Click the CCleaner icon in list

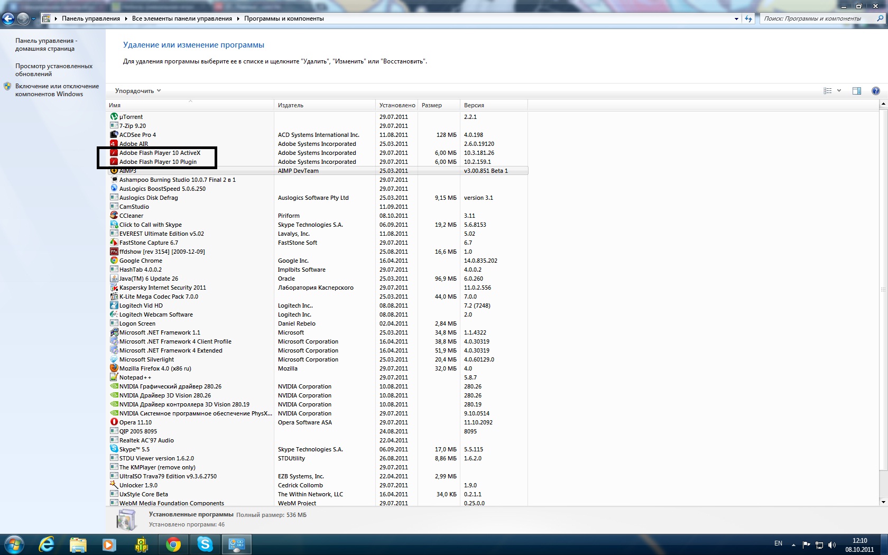(x=114, y=216)
